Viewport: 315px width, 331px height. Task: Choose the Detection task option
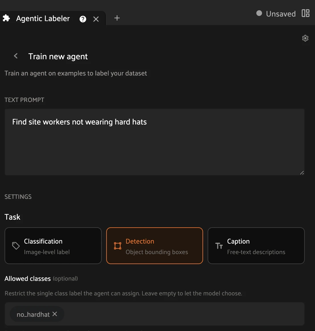pos(155,246)
